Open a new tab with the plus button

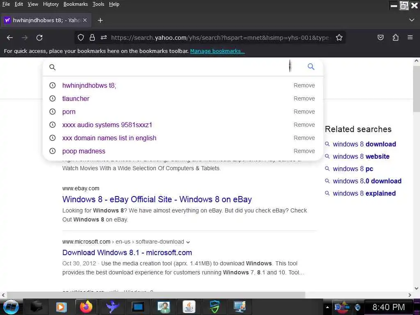coord(100,21)
